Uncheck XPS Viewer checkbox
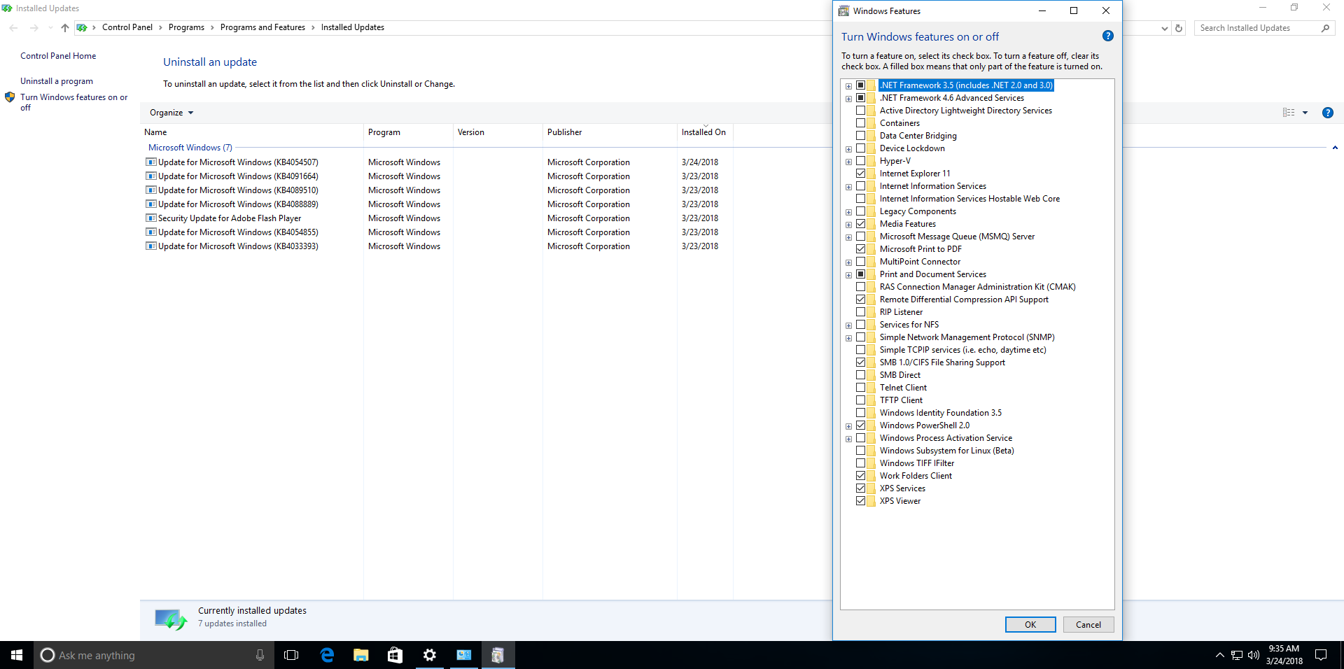Image resolution: width=1344 pixels, height=669 pixels. pyautogui.click(x=860, y=501)
